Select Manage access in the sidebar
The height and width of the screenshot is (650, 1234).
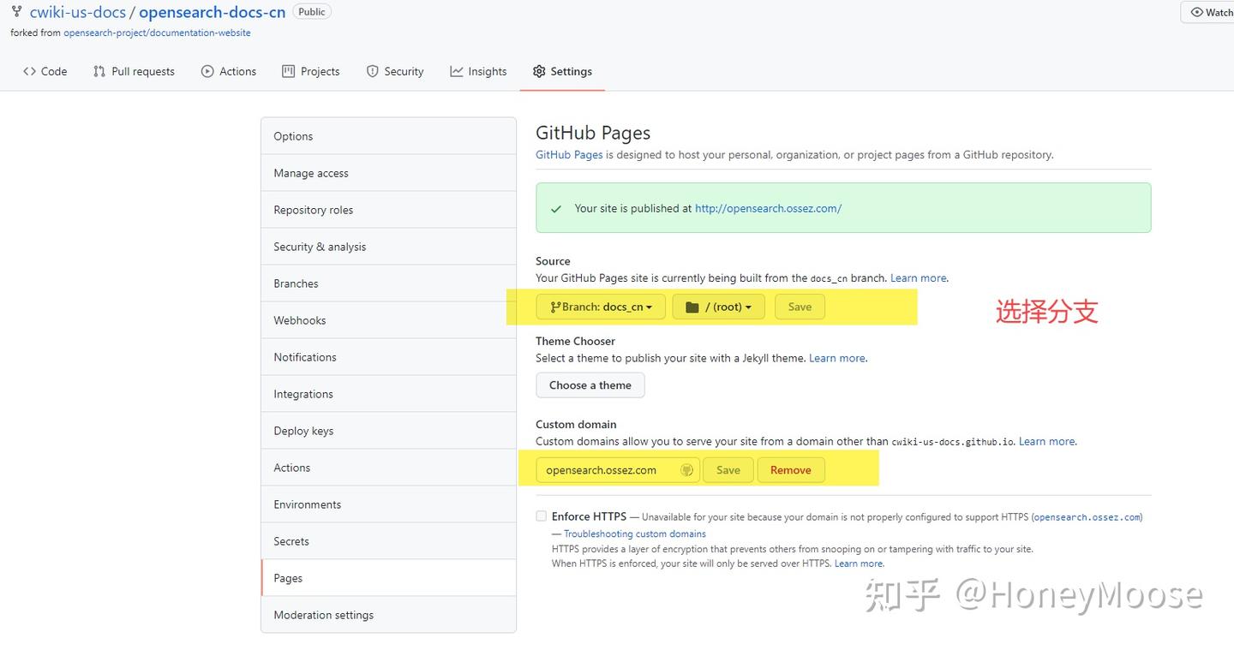[x=388, y=173]
